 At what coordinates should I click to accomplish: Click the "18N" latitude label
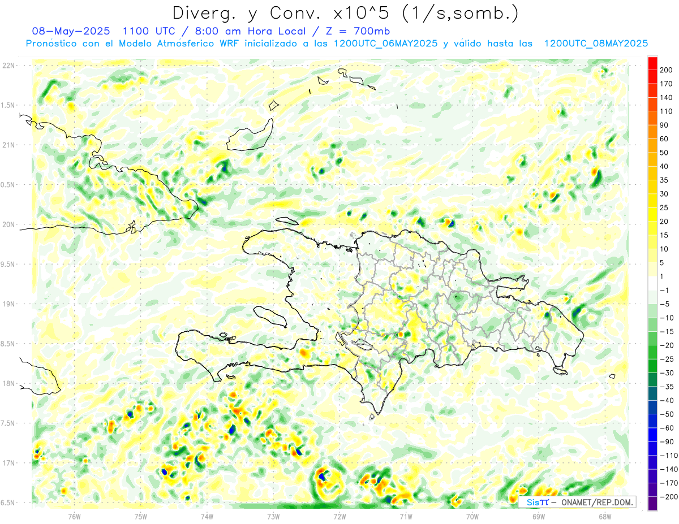click(x=8, y=383)
